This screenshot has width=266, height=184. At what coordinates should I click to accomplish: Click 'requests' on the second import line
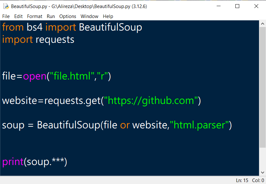pos(55,40)
